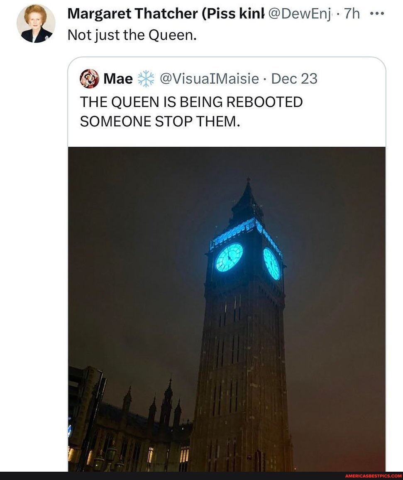Click the 7h timestamp
The width and height of the screenshot is (403, 480).
tap(352, 14)
